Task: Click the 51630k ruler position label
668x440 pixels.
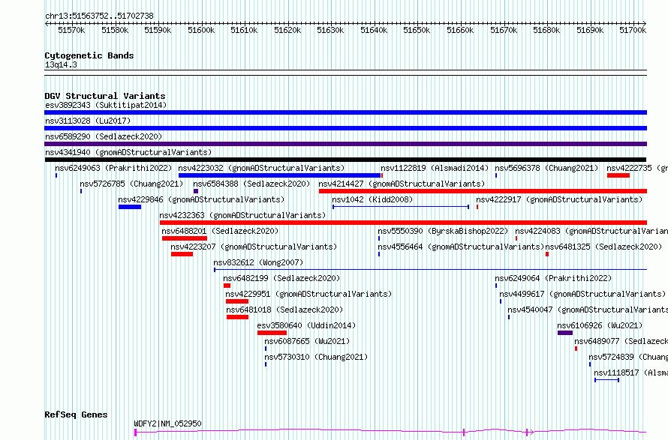Action: [330, 31]
